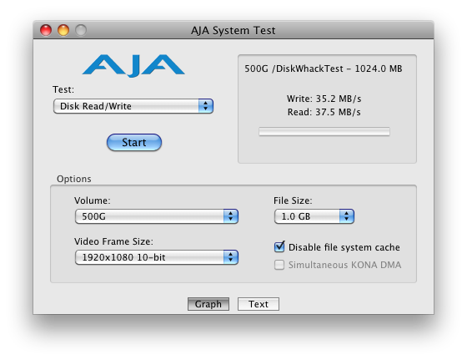Close the AJA System Test window
This screenshot has height=360, width=467.
click(46, 30)
